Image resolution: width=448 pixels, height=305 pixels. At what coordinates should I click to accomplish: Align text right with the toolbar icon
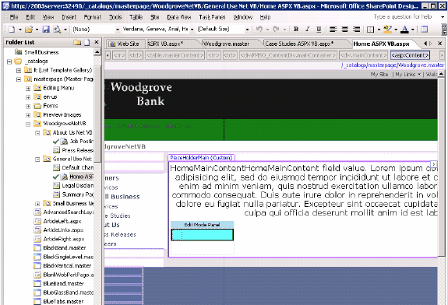[356, 29]
